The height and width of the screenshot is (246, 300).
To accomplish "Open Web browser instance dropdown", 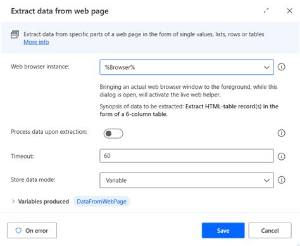I will (187, 67).
